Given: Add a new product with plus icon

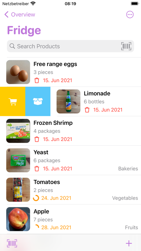Looking at the screenshot, I should pos(129,243).
